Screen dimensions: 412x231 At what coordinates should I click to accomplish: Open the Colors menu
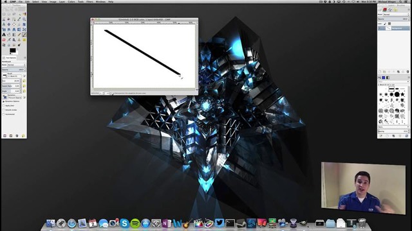(x=71, y=1)
